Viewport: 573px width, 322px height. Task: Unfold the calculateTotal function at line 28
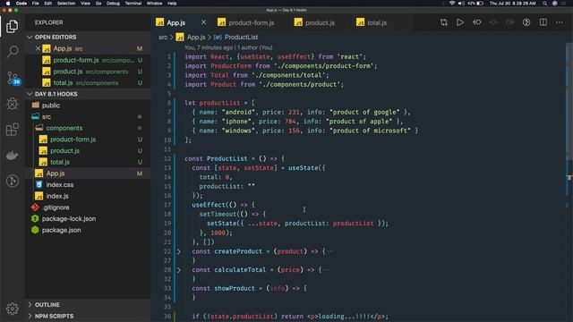pos(179,270)
